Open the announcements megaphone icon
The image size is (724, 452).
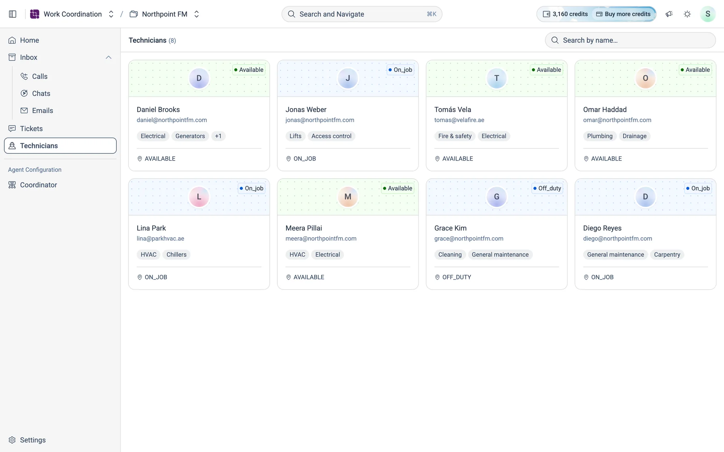669,14
